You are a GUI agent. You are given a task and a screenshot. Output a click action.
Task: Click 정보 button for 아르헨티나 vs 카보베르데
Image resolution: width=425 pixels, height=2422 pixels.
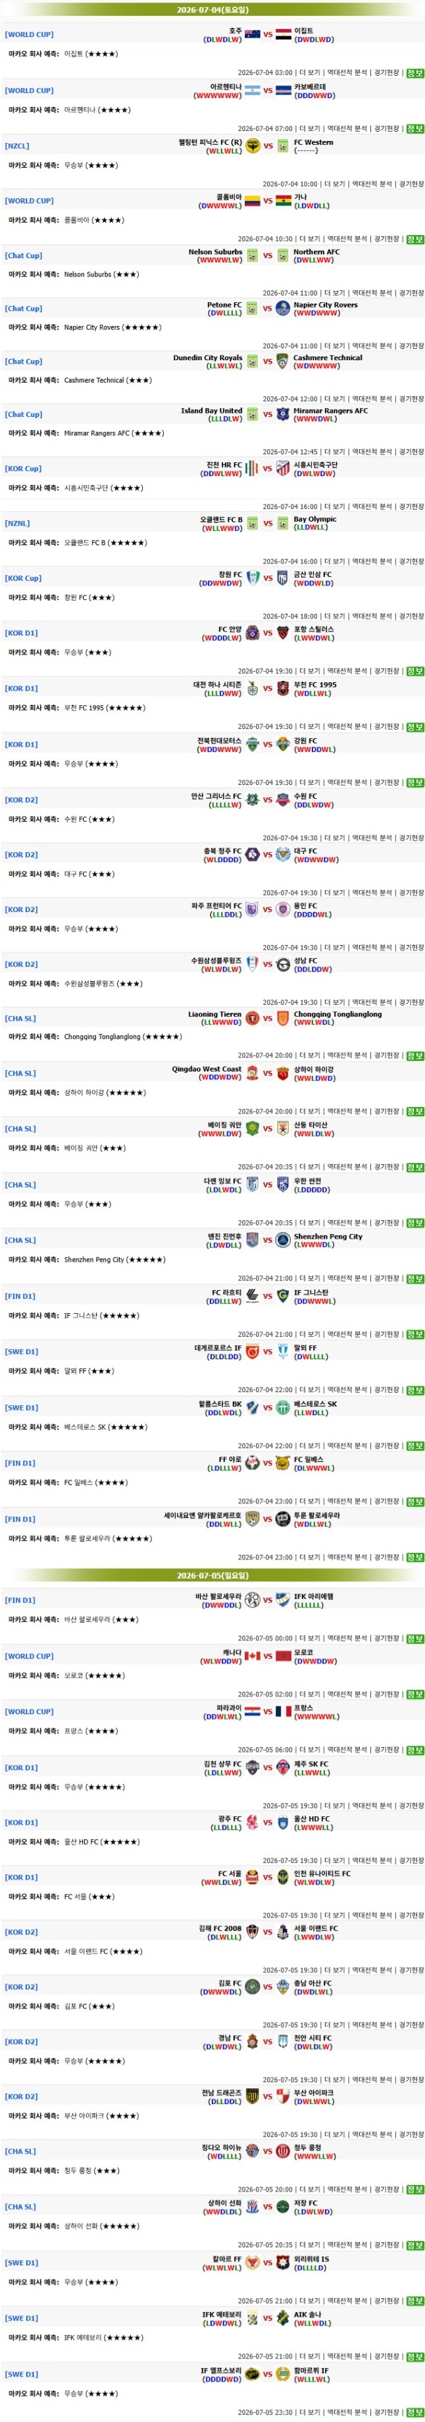coord(414,128)
